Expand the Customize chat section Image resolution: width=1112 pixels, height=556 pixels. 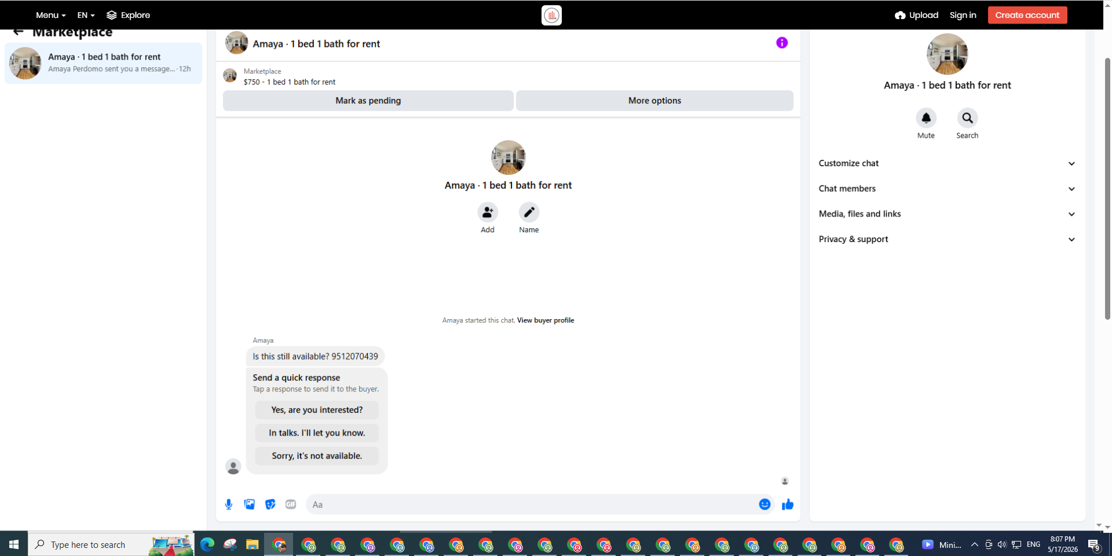[947, 163]
